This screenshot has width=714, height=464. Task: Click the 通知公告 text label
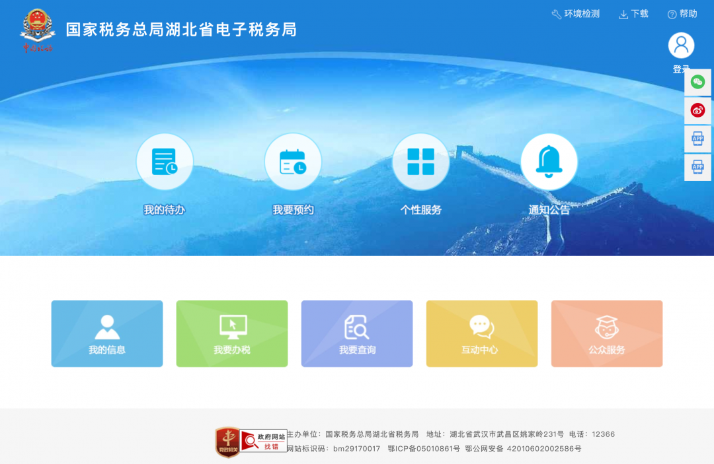[x=549, y=210]
